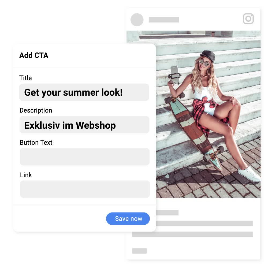Select the gray username placeholder bar
Image resolution: width=268 pixels, height=268 pixels.
164,20
